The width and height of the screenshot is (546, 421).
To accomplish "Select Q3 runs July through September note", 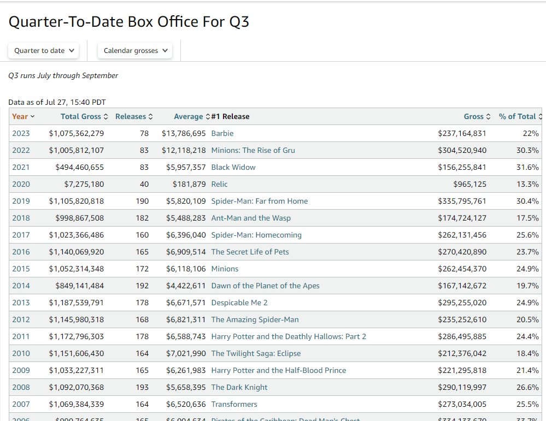I will pyautogui.click(x=63, y=75).
